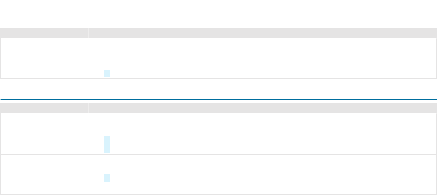The image size is (447, 195).
Task: Click the small light-blue block in the last table row
Action: [x=107, y=178]
